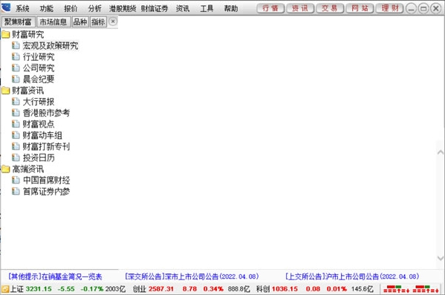Open the 帮助 menu
445x295 pixels.
(x=231, y=8)
